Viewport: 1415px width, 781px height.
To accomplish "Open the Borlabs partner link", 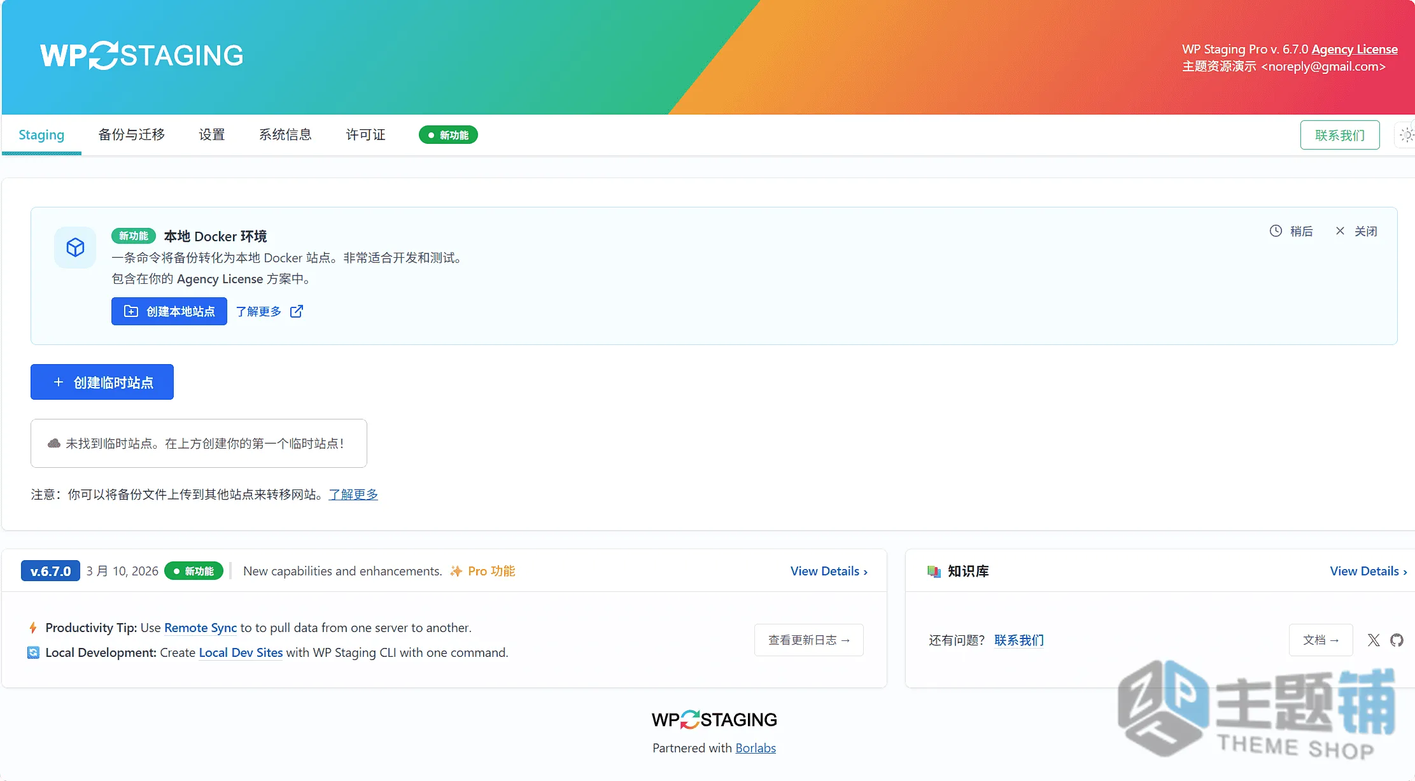I will click(756, 748).
